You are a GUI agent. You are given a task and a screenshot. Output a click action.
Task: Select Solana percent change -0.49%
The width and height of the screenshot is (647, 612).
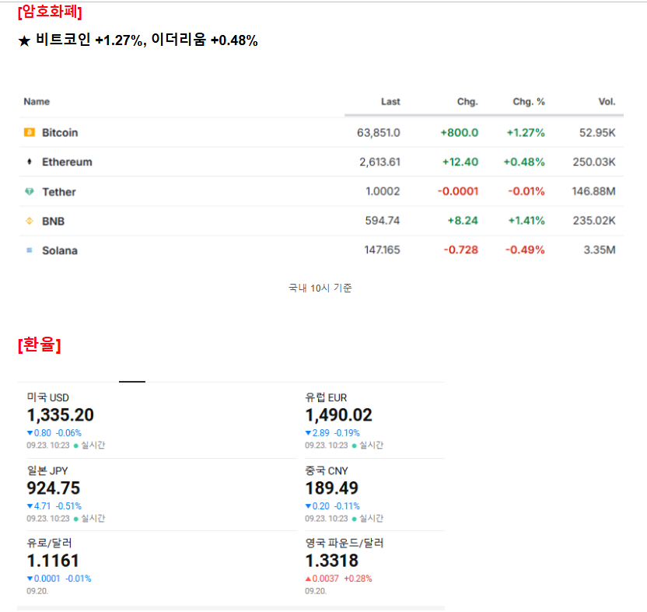pyautogui.click(x=525, y=250)
